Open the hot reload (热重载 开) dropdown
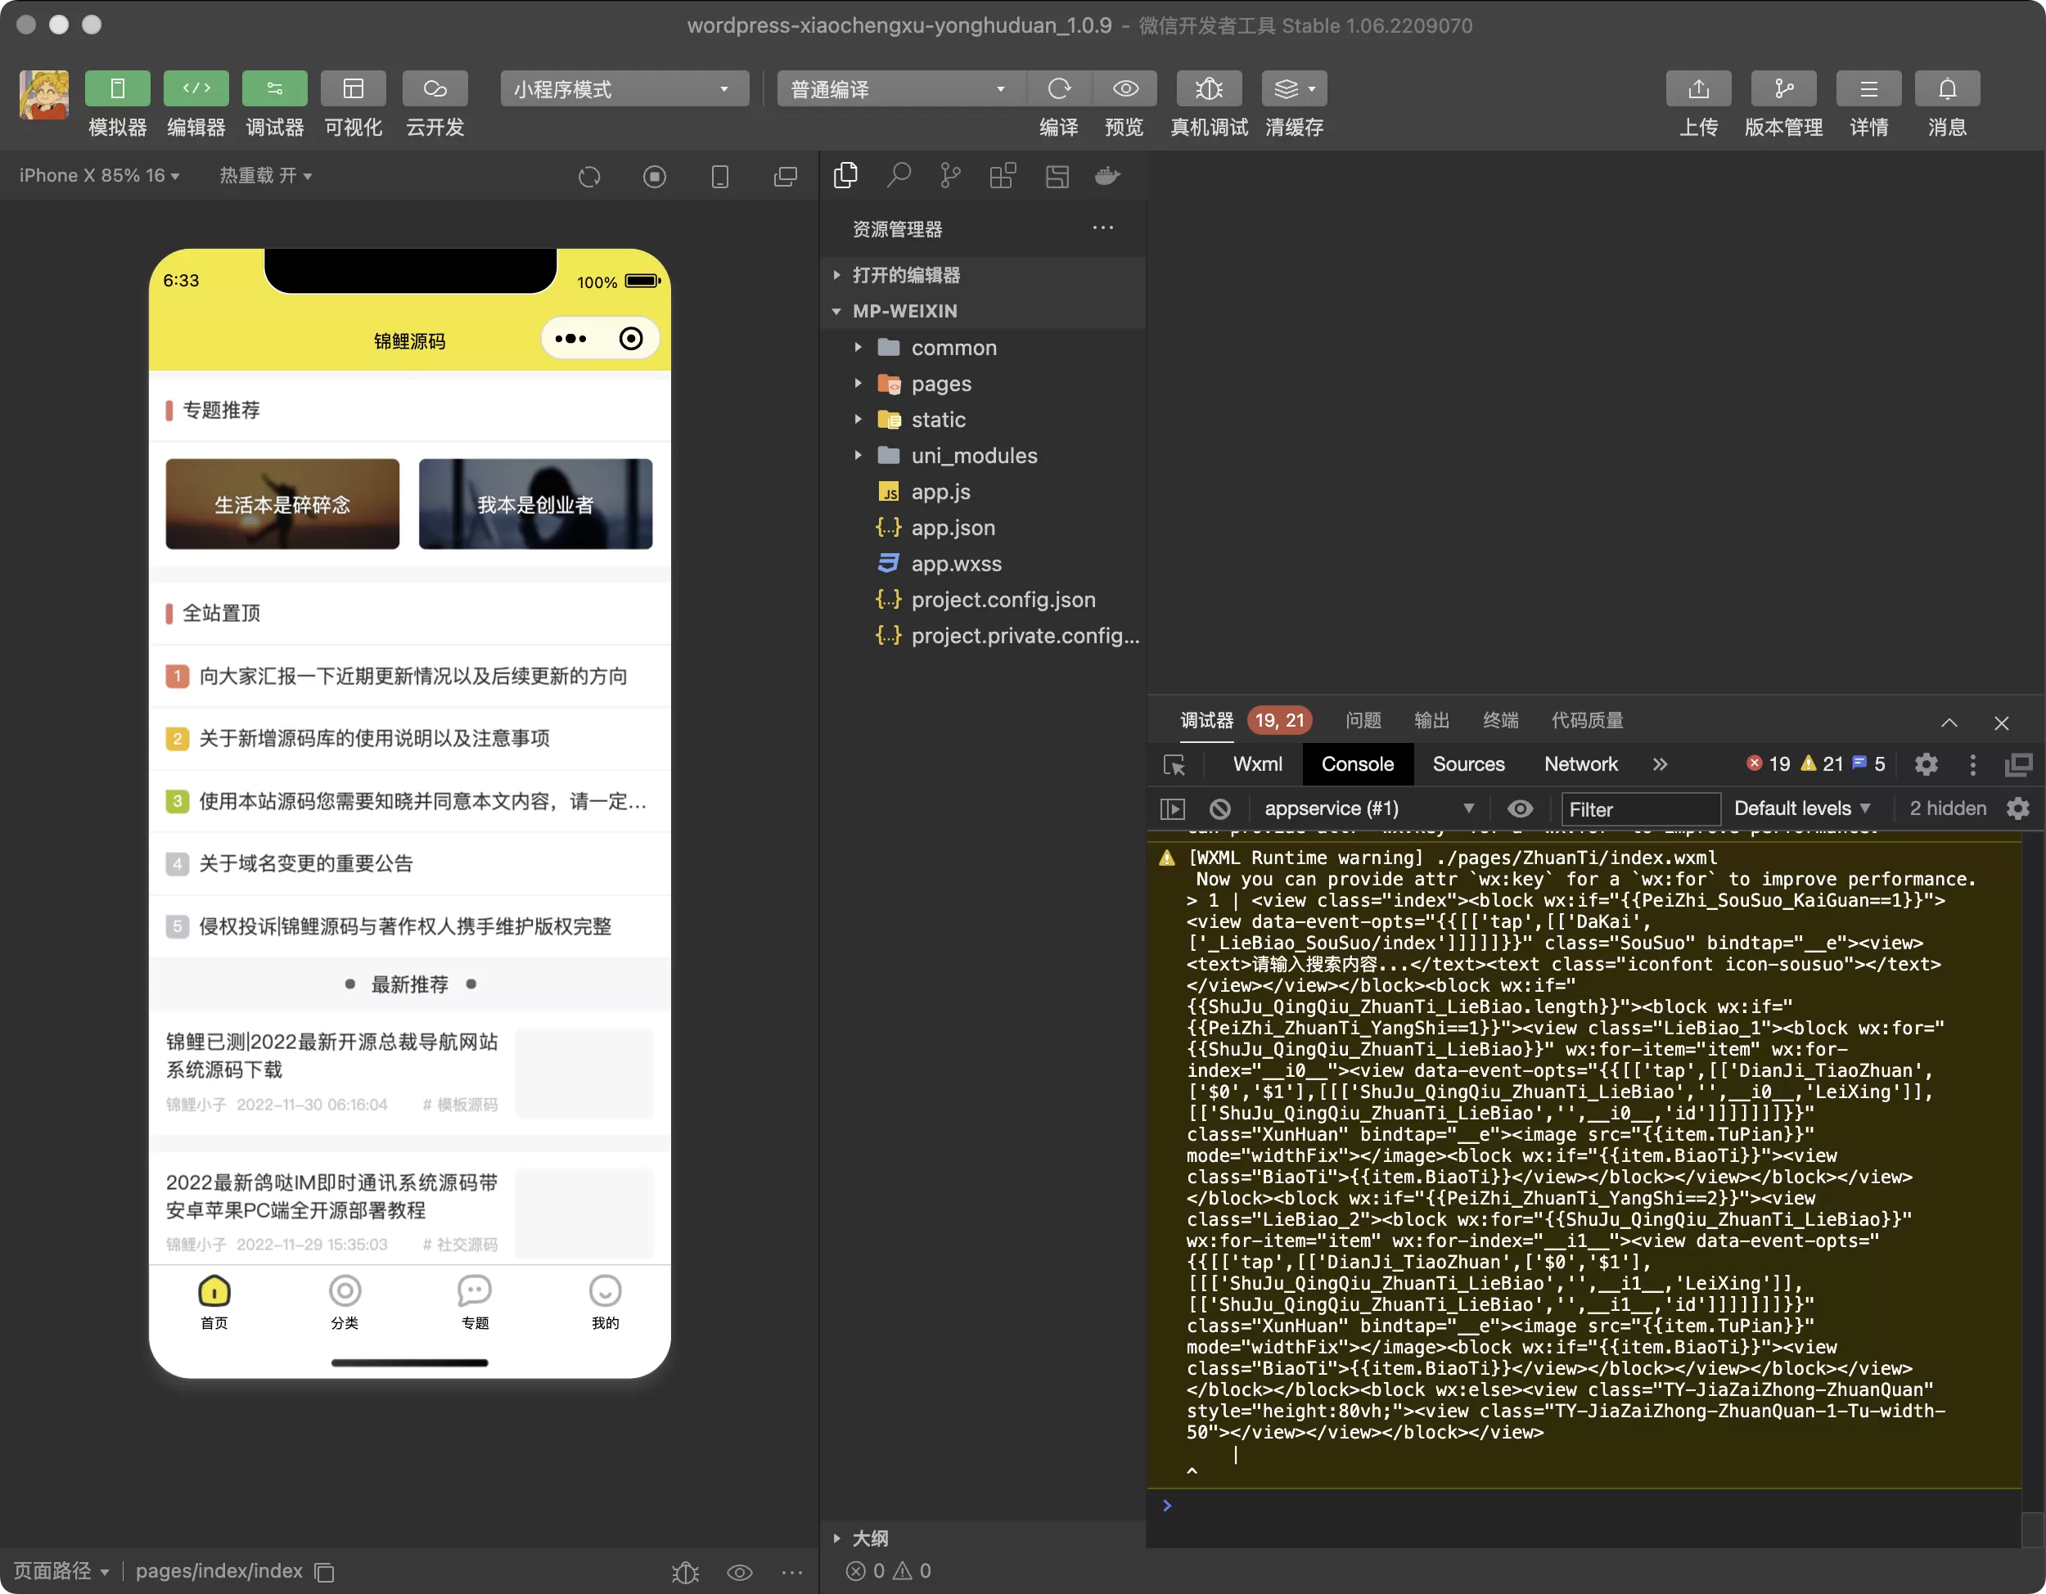This screenshot has height=1594, width=2046. pyautogui.click(x=265, y=175)
